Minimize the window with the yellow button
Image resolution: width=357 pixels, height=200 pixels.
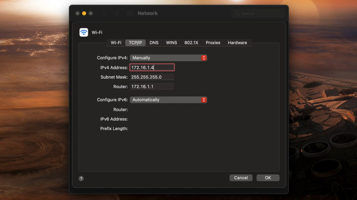[x=84, y=13]
